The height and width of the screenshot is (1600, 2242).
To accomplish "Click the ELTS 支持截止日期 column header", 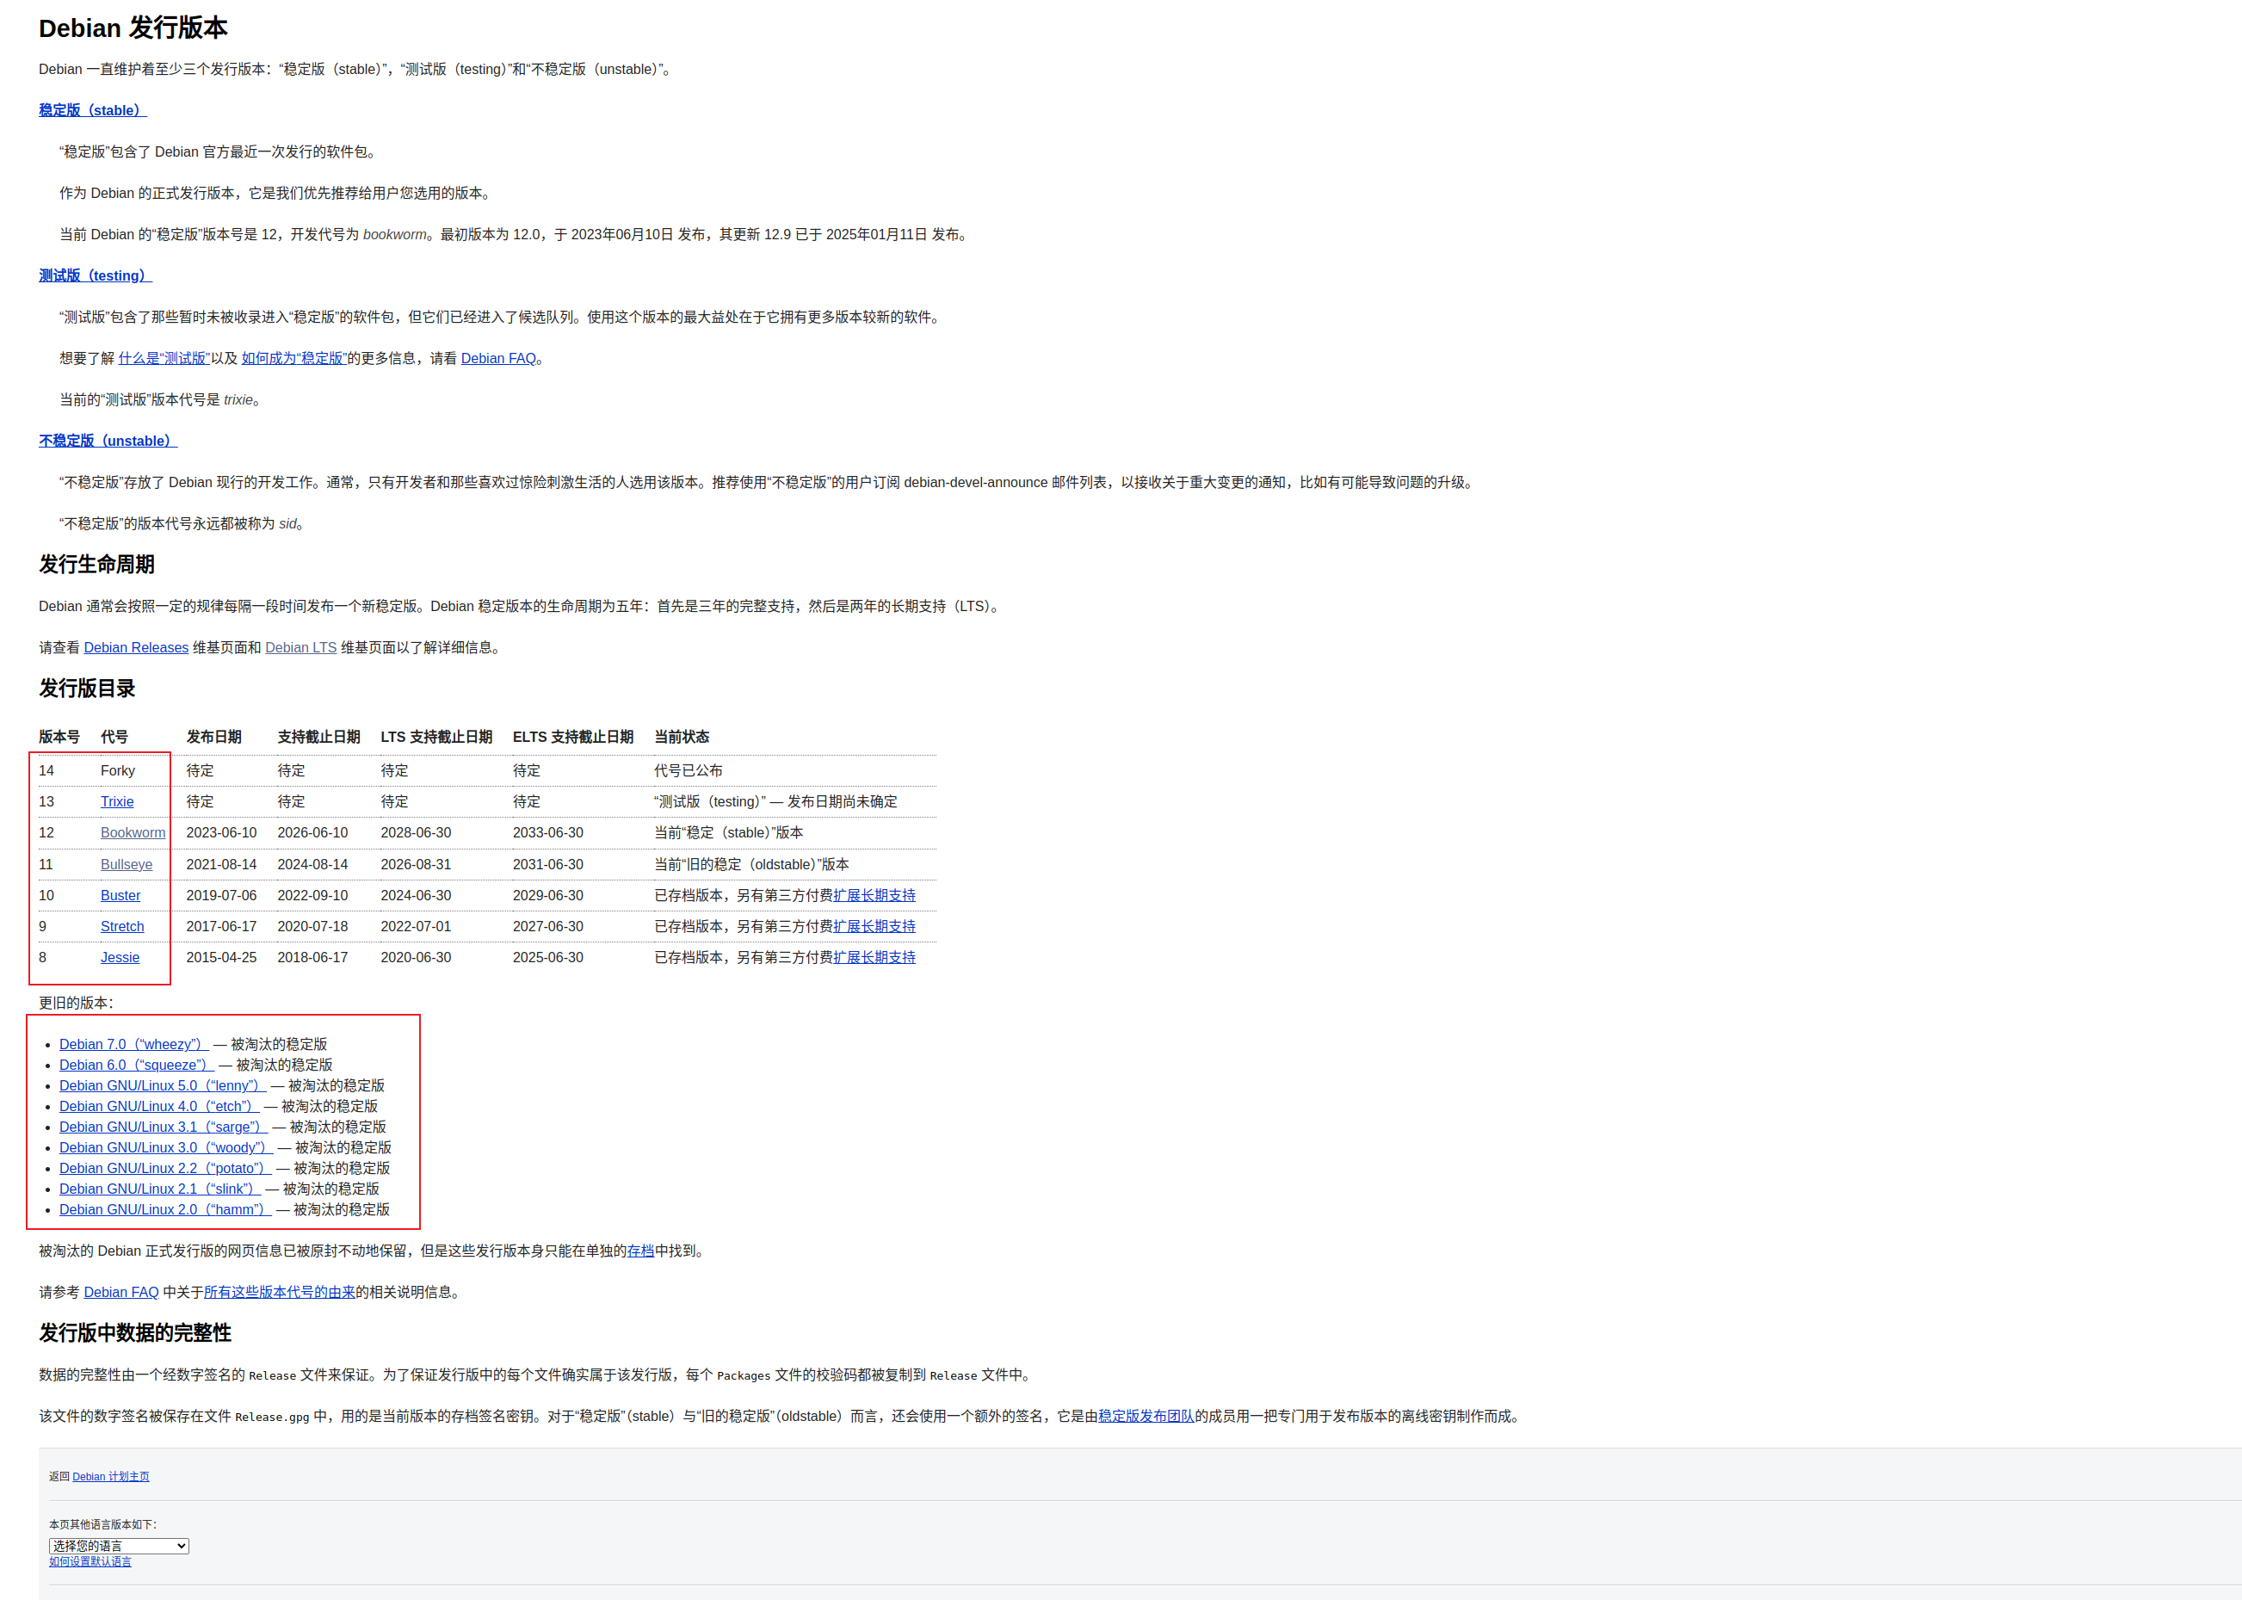I will [573, 737].
